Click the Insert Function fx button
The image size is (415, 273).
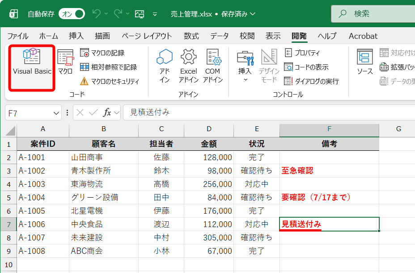[107, 113]
